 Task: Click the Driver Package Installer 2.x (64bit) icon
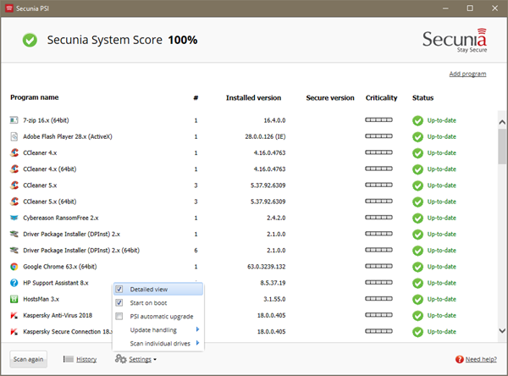point(14,250)
